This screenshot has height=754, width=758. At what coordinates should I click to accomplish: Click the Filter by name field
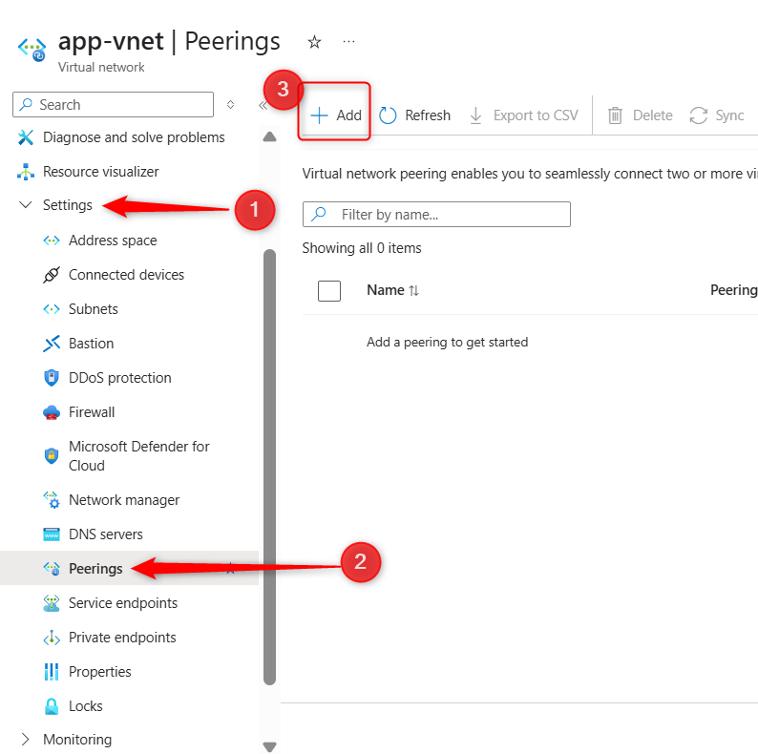pyautogui.click(x=436, y=214)
